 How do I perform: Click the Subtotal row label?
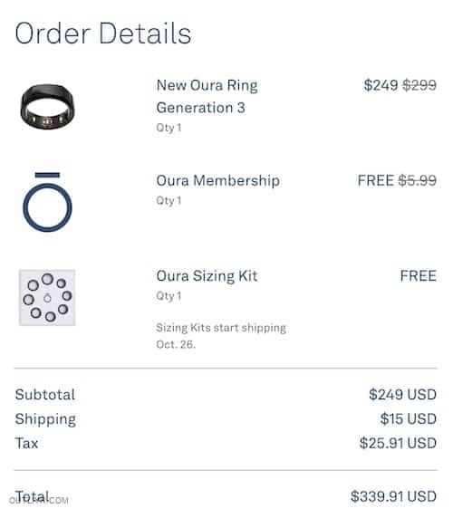tap(45, 395)
